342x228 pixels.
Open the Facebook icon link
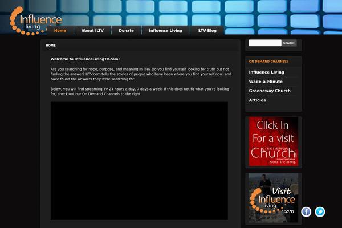coord(306,212)
